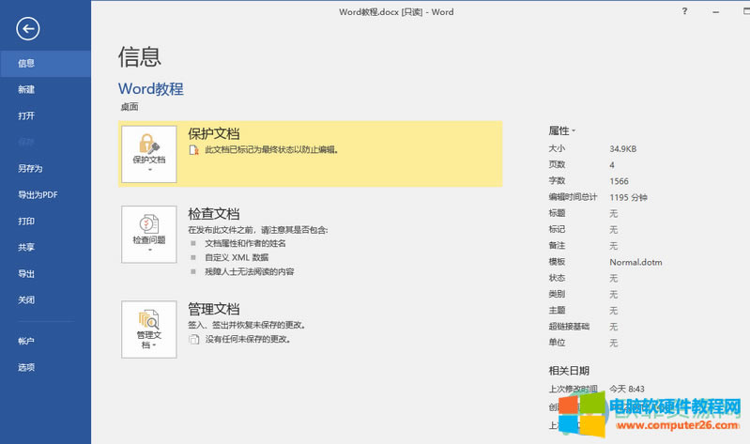Viewport: 750px width, 444px height.
Task: Click the help question mark icon
Action: tap(683, 11)
